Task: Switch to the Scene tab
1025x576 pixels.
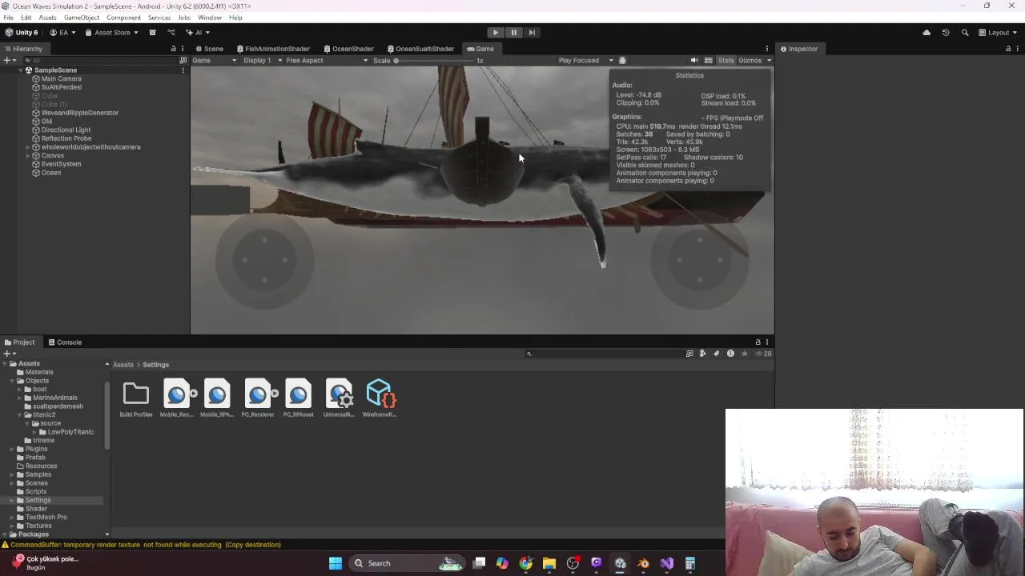Action: (x=209, y=49)
